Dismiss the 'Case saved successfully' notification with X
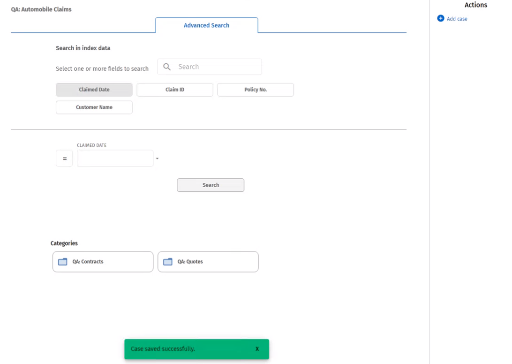The image size is (512, 364). (257, 349)
